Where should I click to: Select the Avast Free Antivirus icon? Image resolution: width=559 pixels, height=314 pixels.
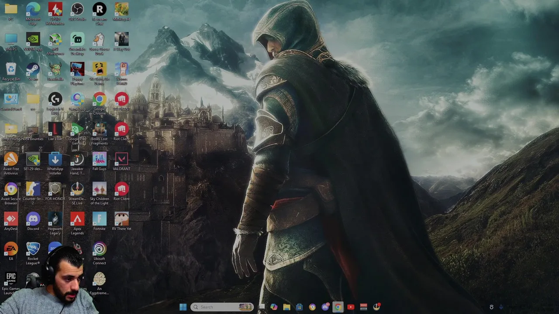[11, 164]
